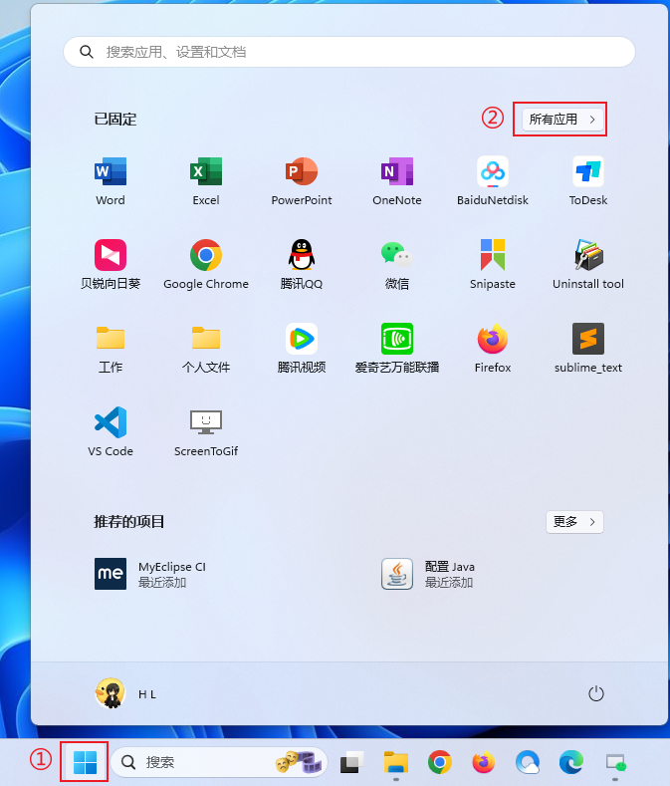Click 更多 to show more recommendations
The height and width of the screenshot is (786, 670).
(x=574, y=522)
